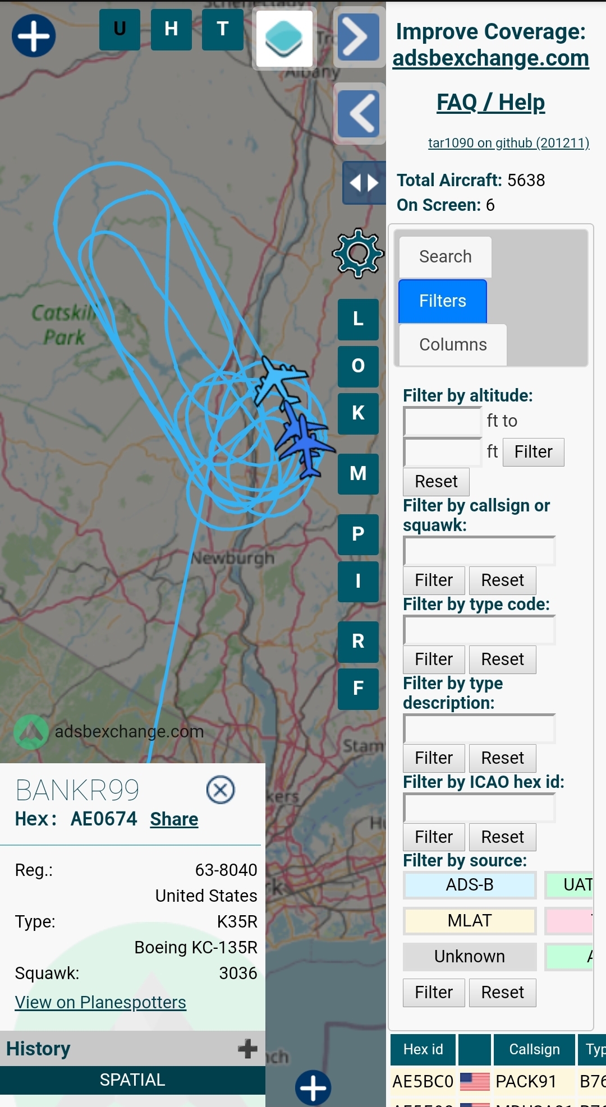Click the callsign or squawk input field

479,551
